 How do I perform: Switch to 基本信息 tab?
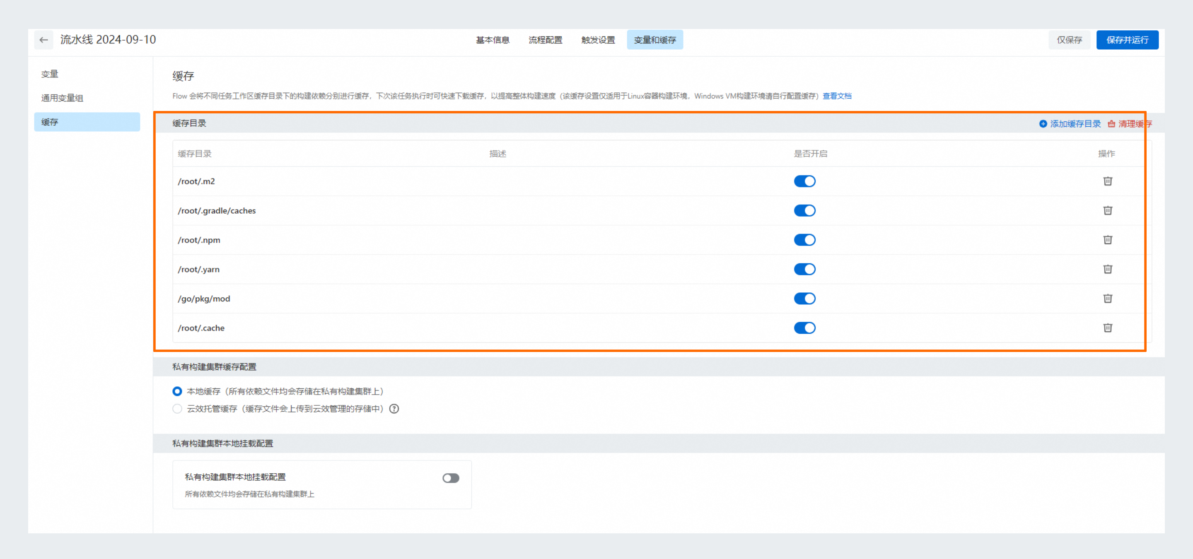point(493,40)
